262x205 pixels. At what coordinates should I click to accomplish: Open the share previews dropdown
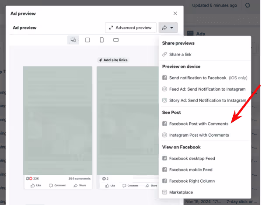[168, 28]
